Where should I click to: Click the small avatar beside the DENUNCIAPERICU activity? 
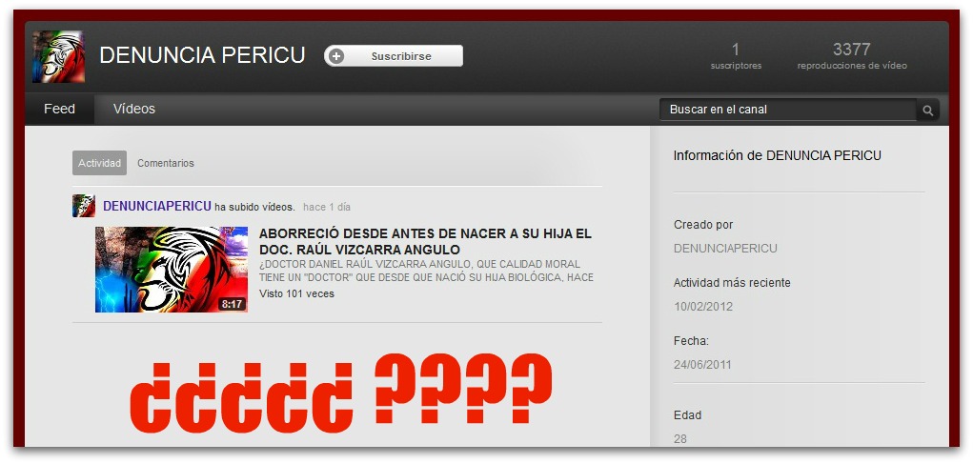[x=84, y=206]
